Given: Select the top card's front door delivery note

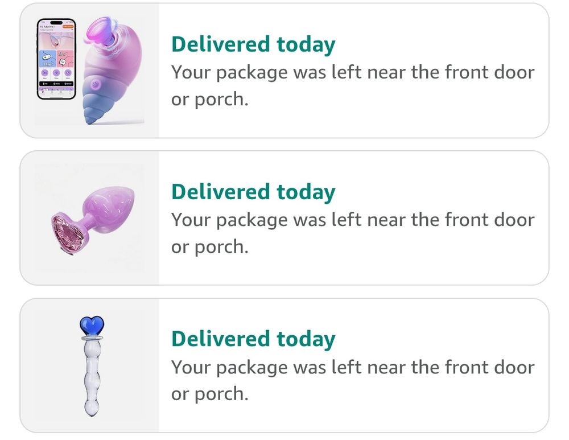Looking at the screenshot, I should [x=353, y=72].
